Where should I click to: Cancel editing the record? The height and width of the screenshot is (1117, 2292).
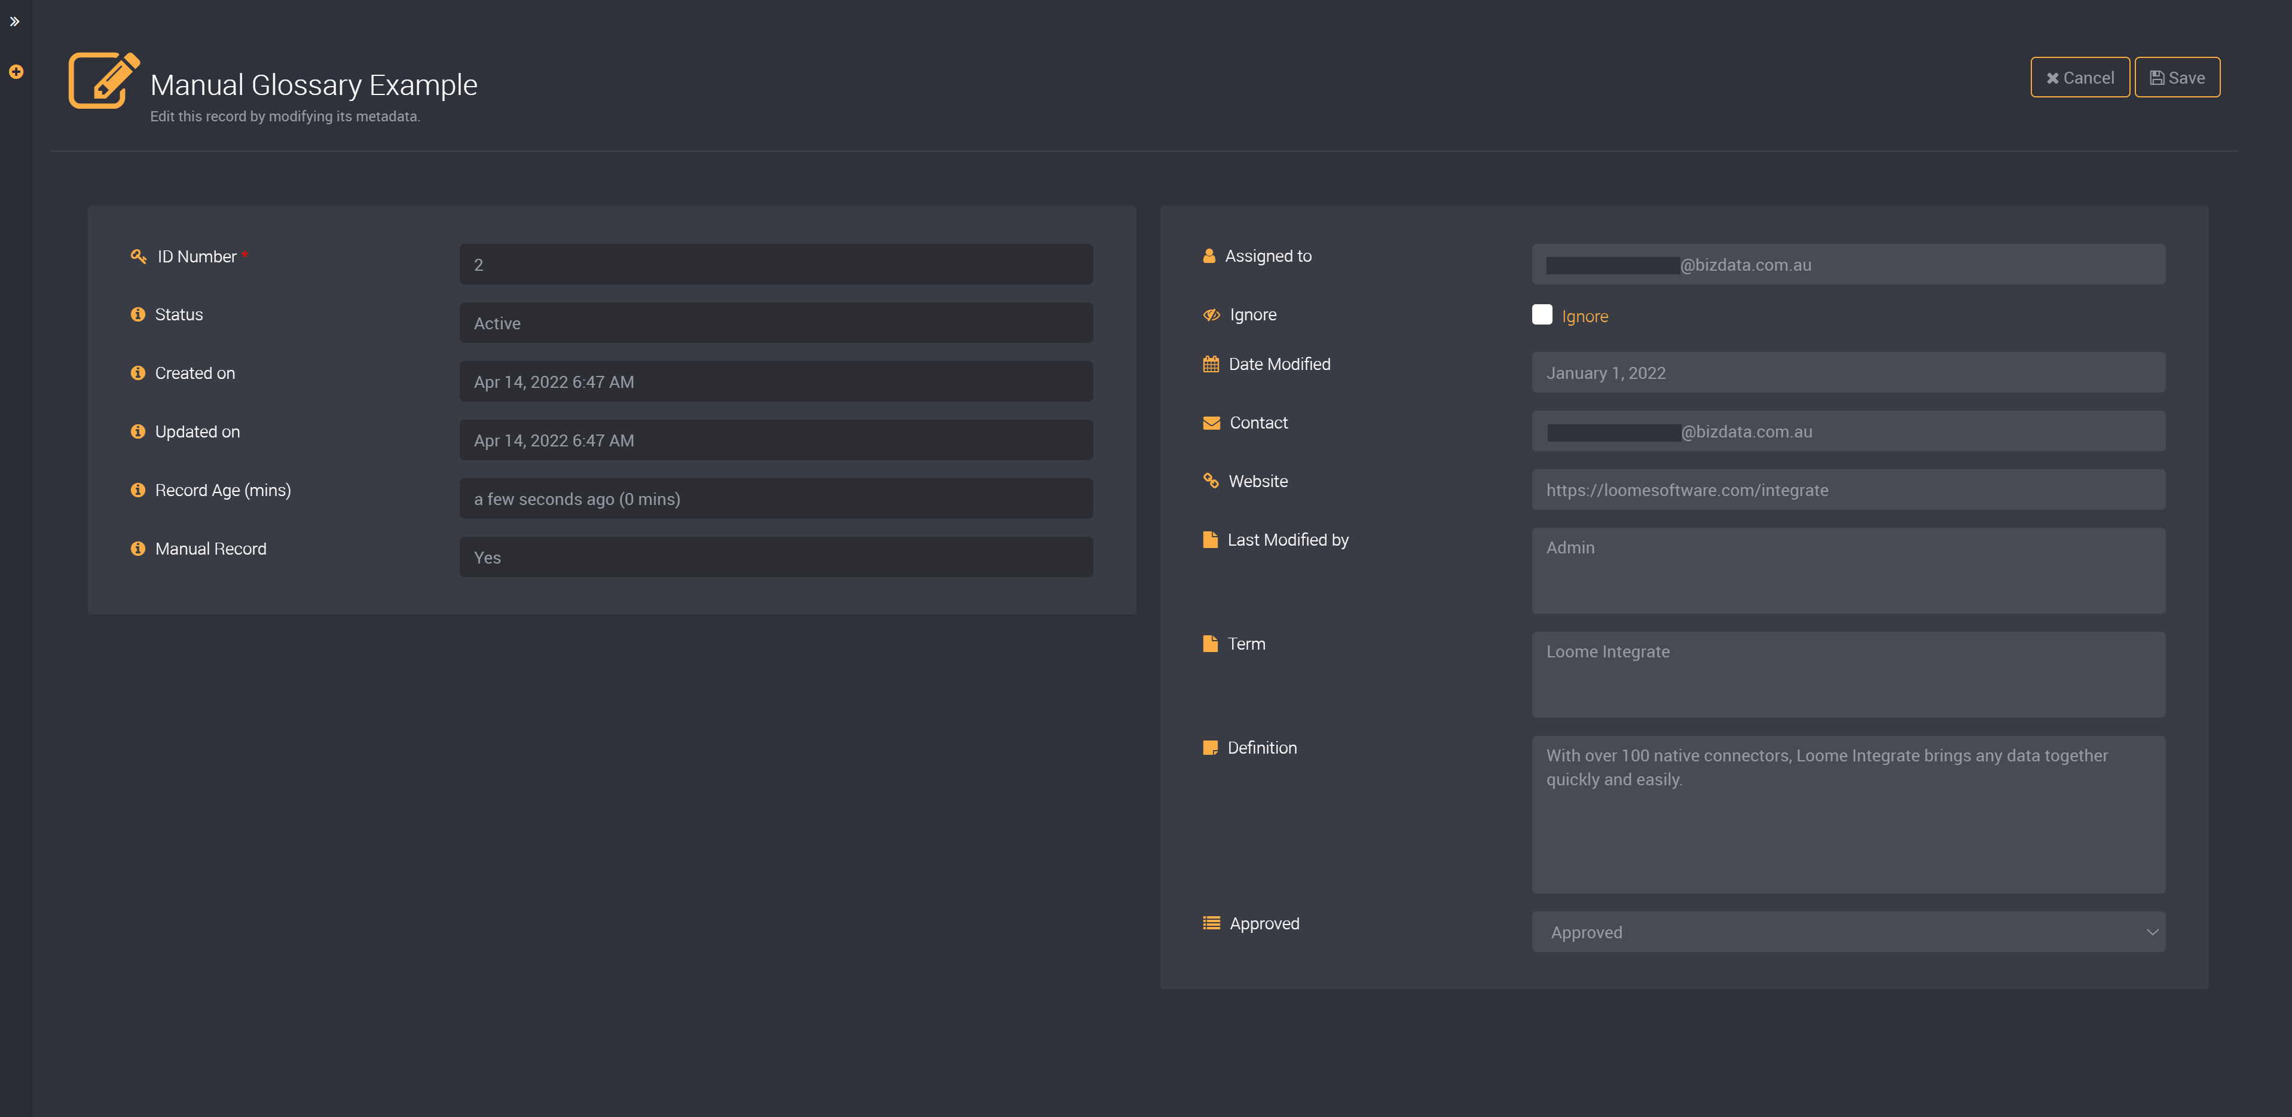coord(2079,77)
